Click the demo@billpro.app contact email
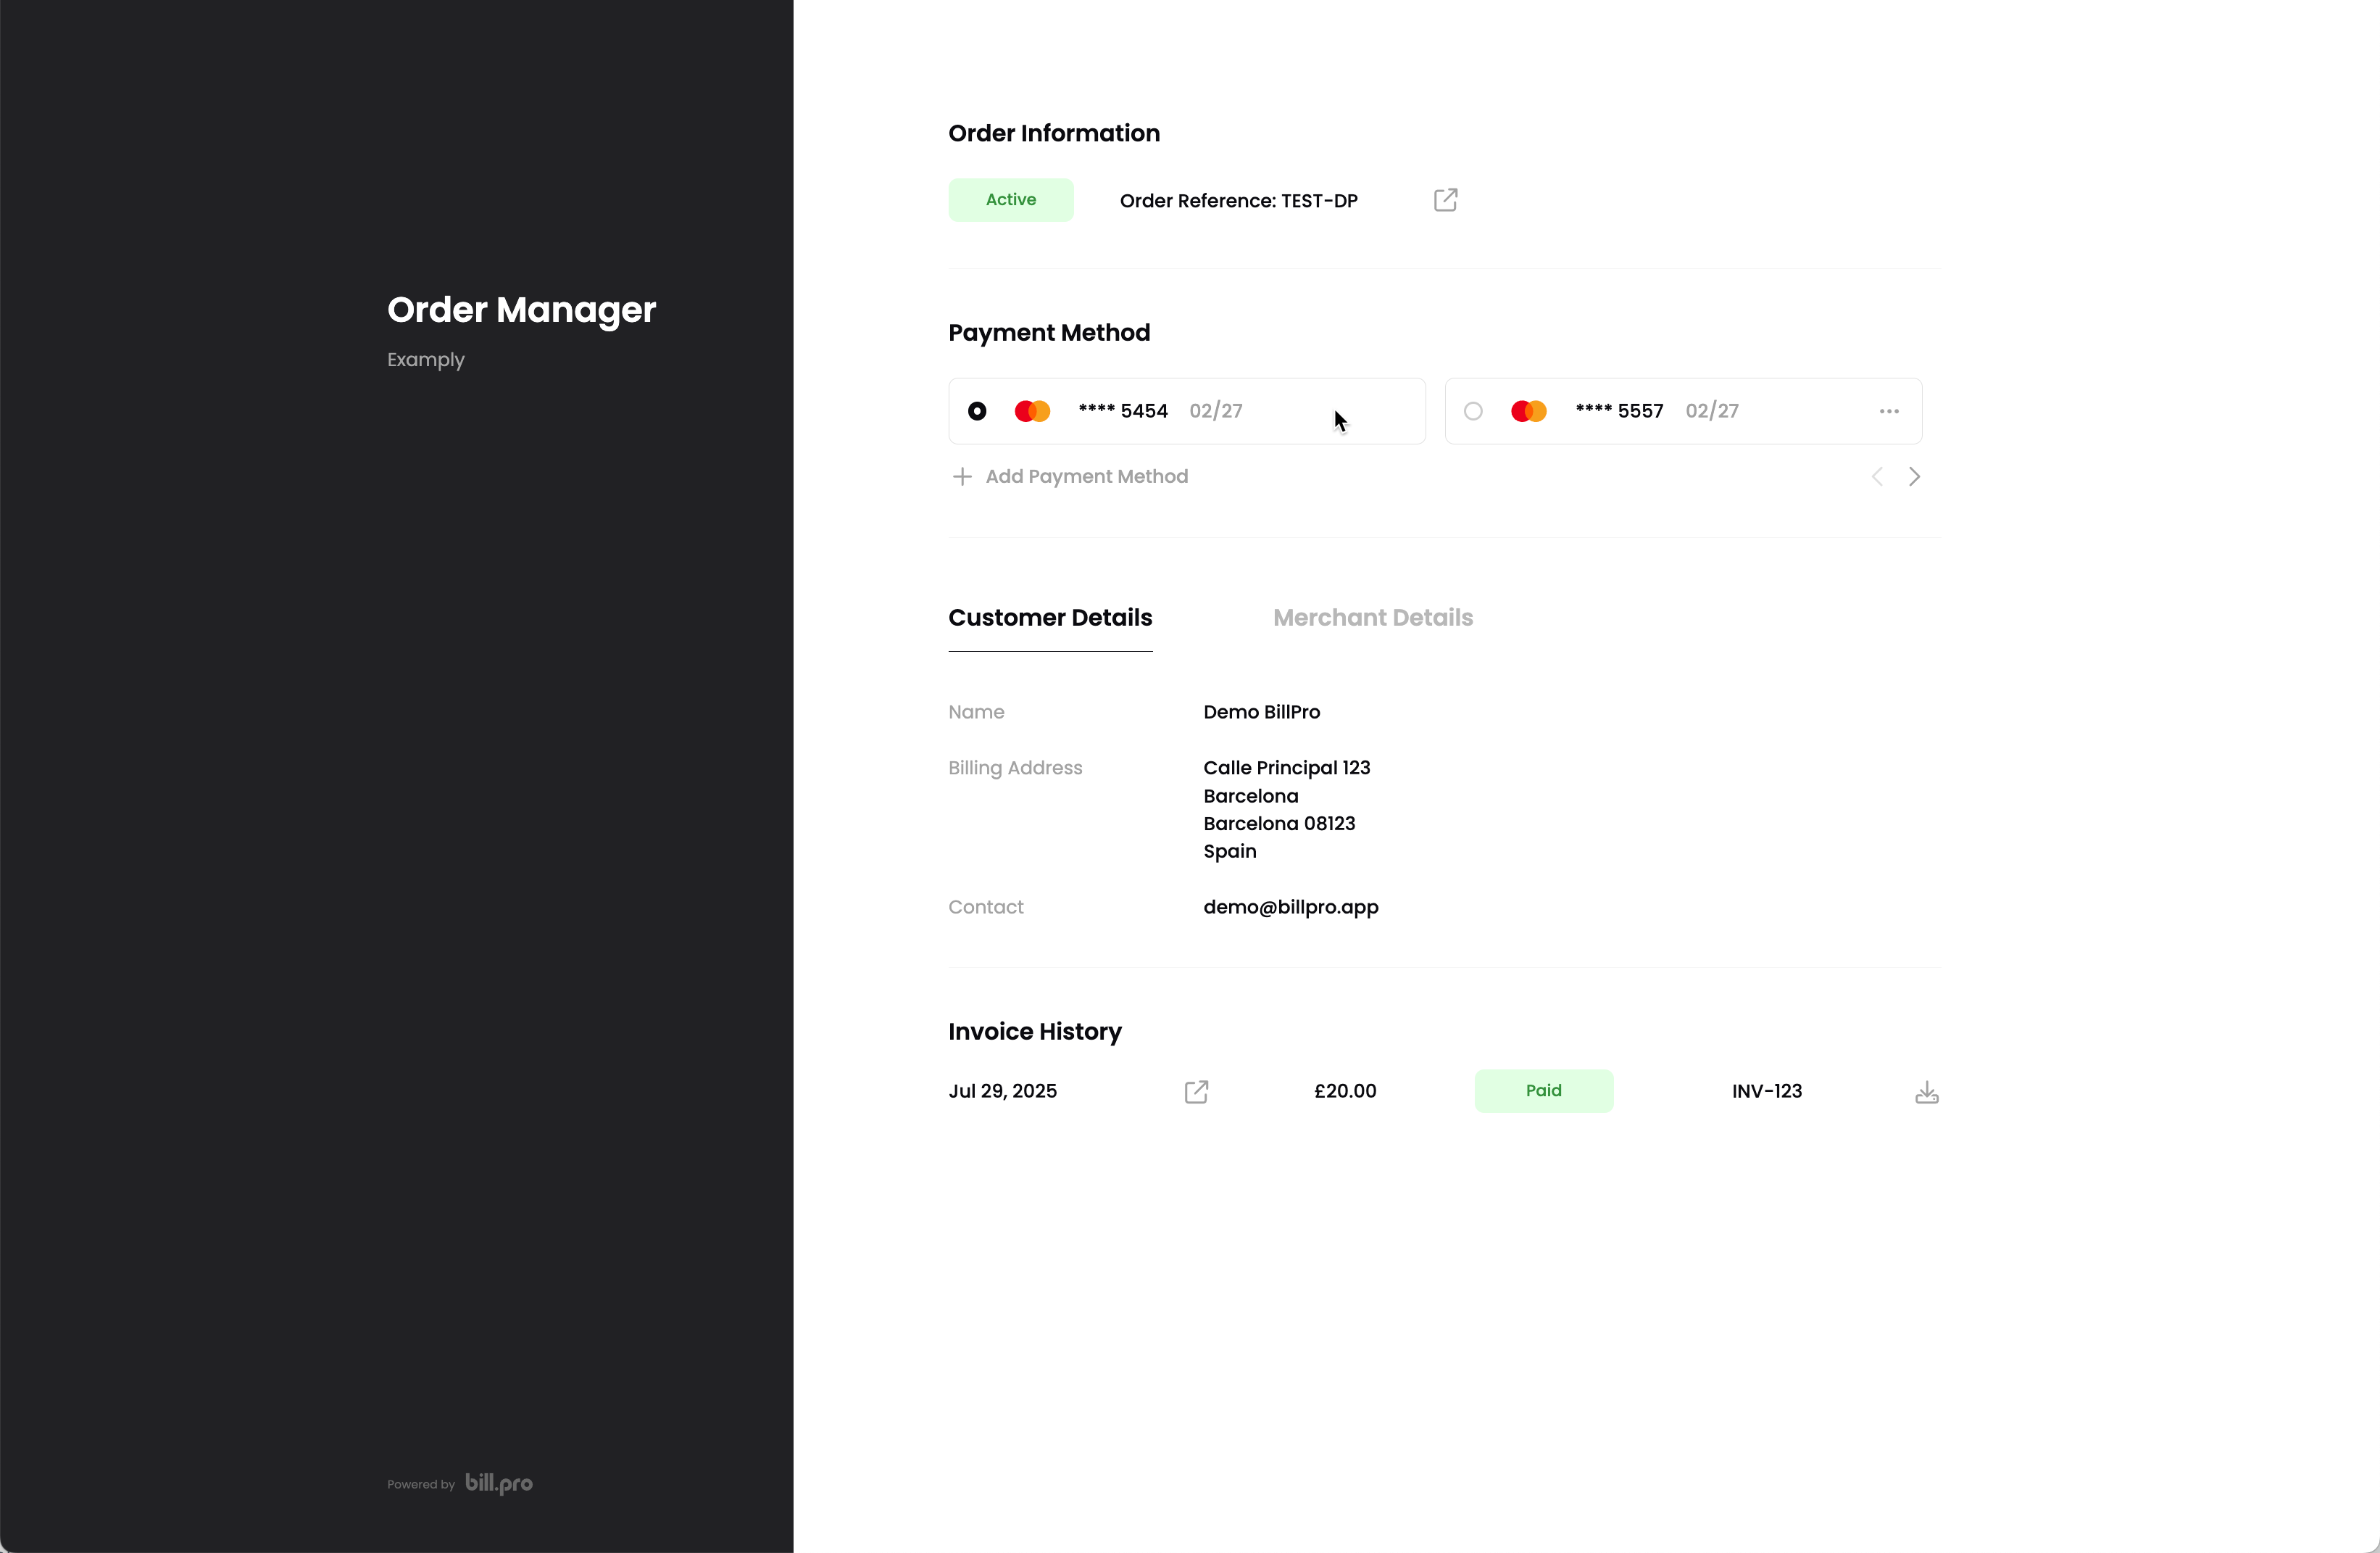2380x1553 pixels. coord(1290,908)
